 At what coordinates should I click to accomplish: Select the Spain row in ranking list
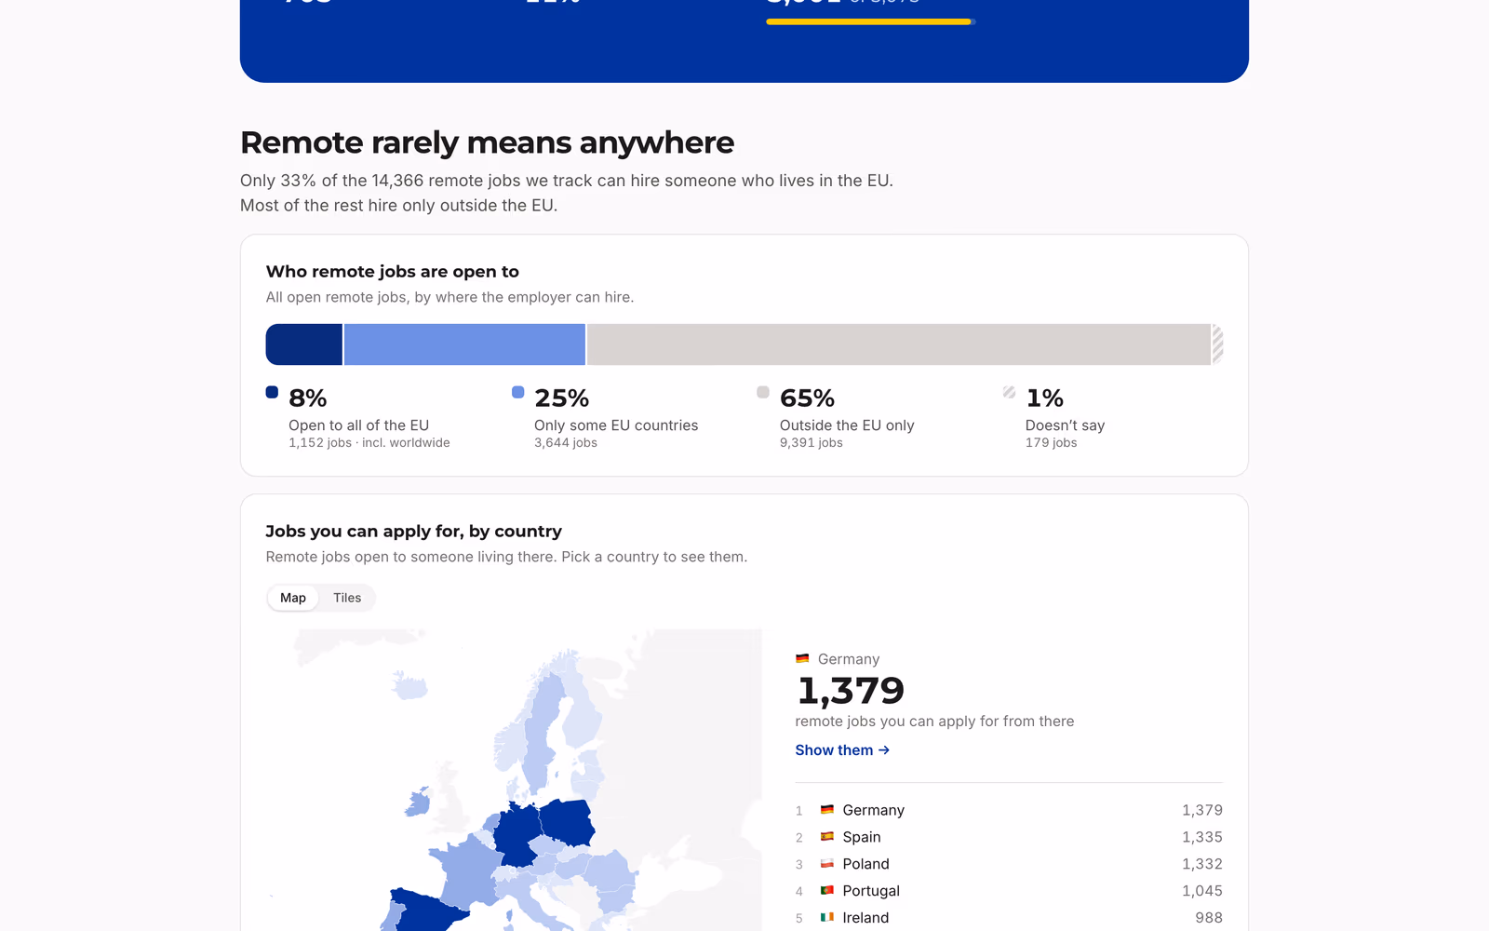pos(1009,837)
